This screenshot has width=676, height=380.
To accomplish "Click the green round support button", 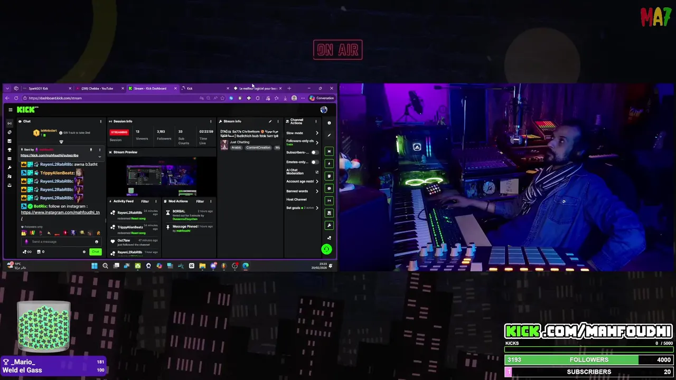I will coord(326,249).
